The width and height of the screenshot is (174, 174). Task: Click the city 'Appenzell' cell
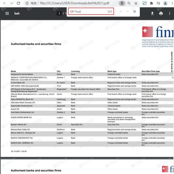click(61, 106)
